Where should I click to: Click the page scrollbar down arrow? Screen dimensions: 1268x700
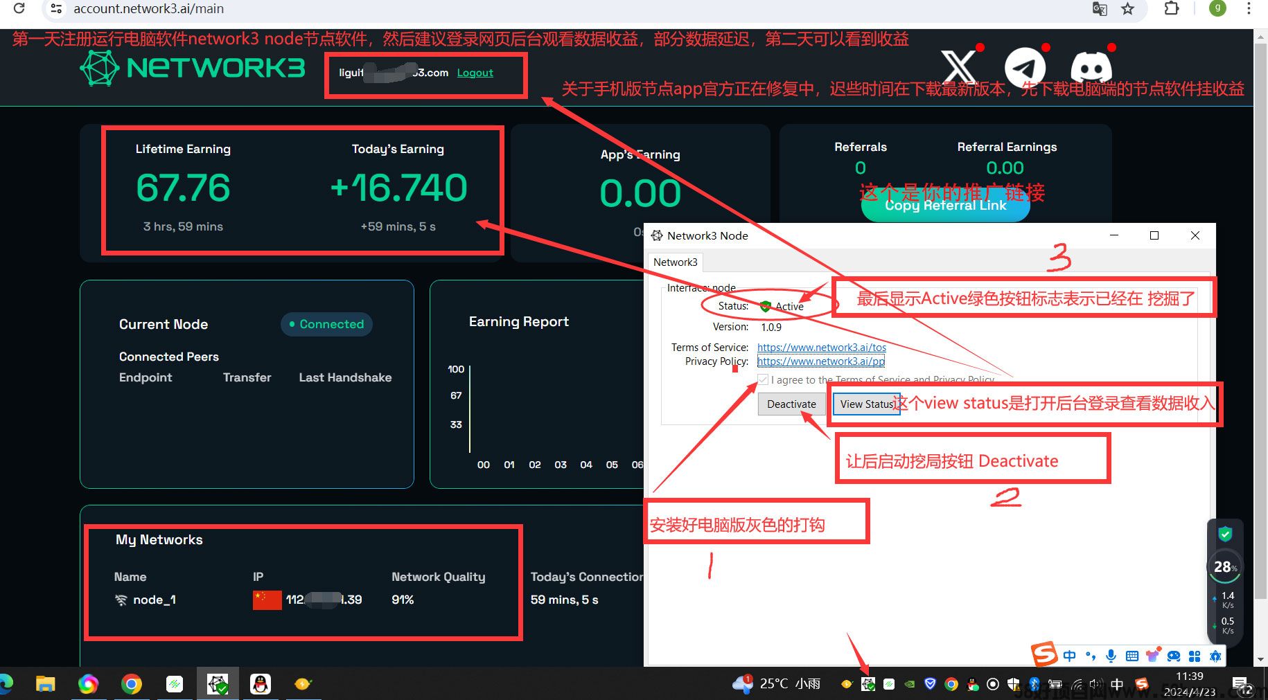tap(1261, 658)
